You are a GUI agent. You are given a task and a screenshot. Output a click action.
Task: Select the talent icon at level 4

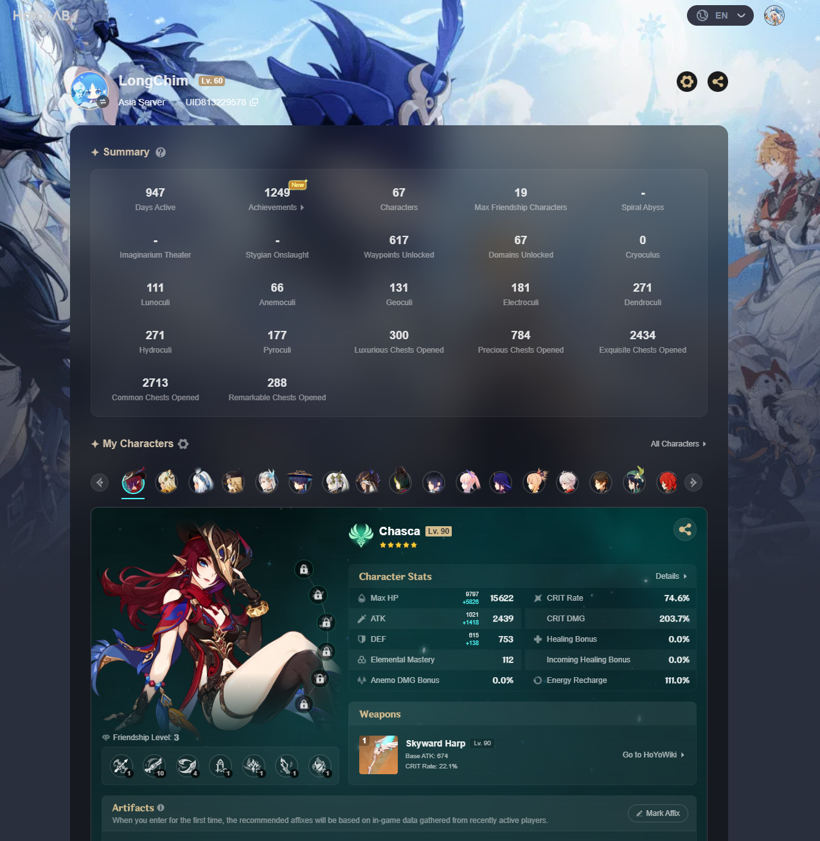[x=187, y=765]
